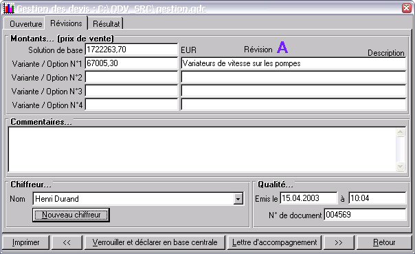Viewport: 415px width, 254px height.
Task: Click the N° de document field
Action: pyautogui.click(x=365, y=215)
